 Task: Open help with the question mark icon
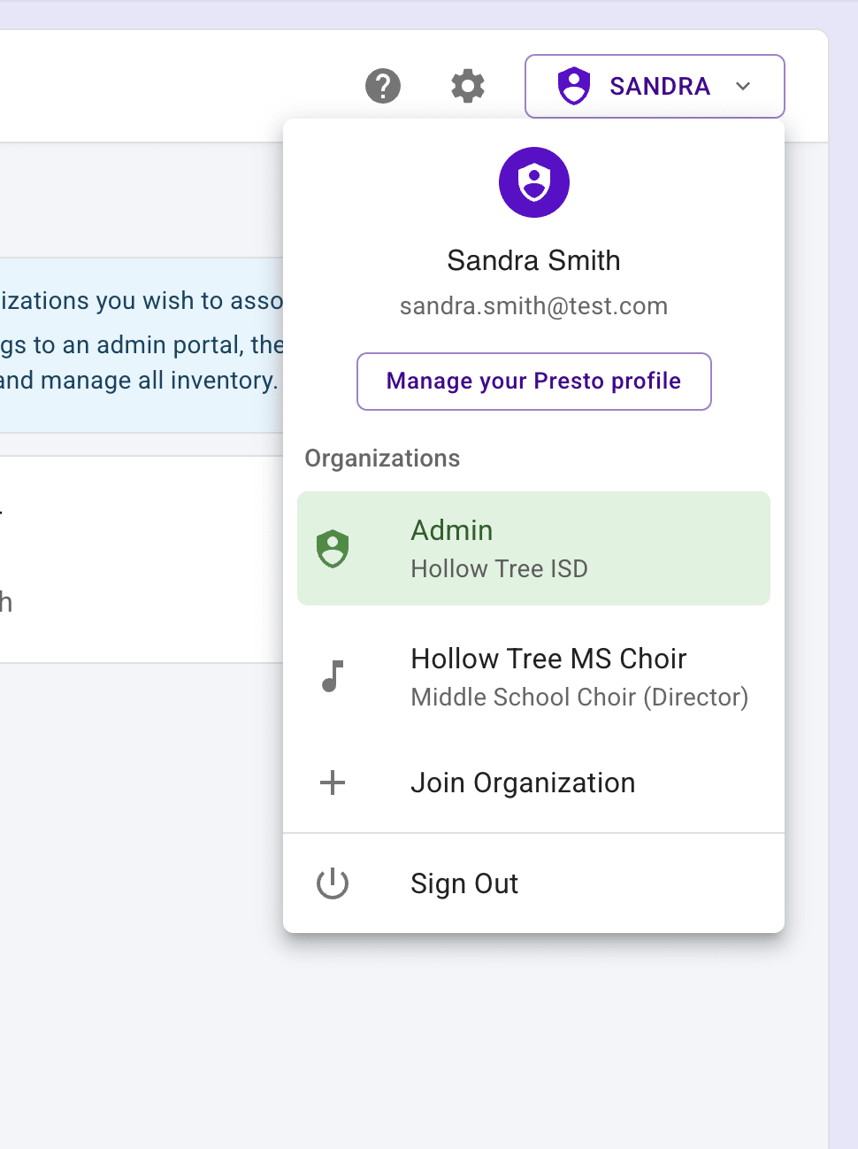pyautogui.click(x=383, y=86)
